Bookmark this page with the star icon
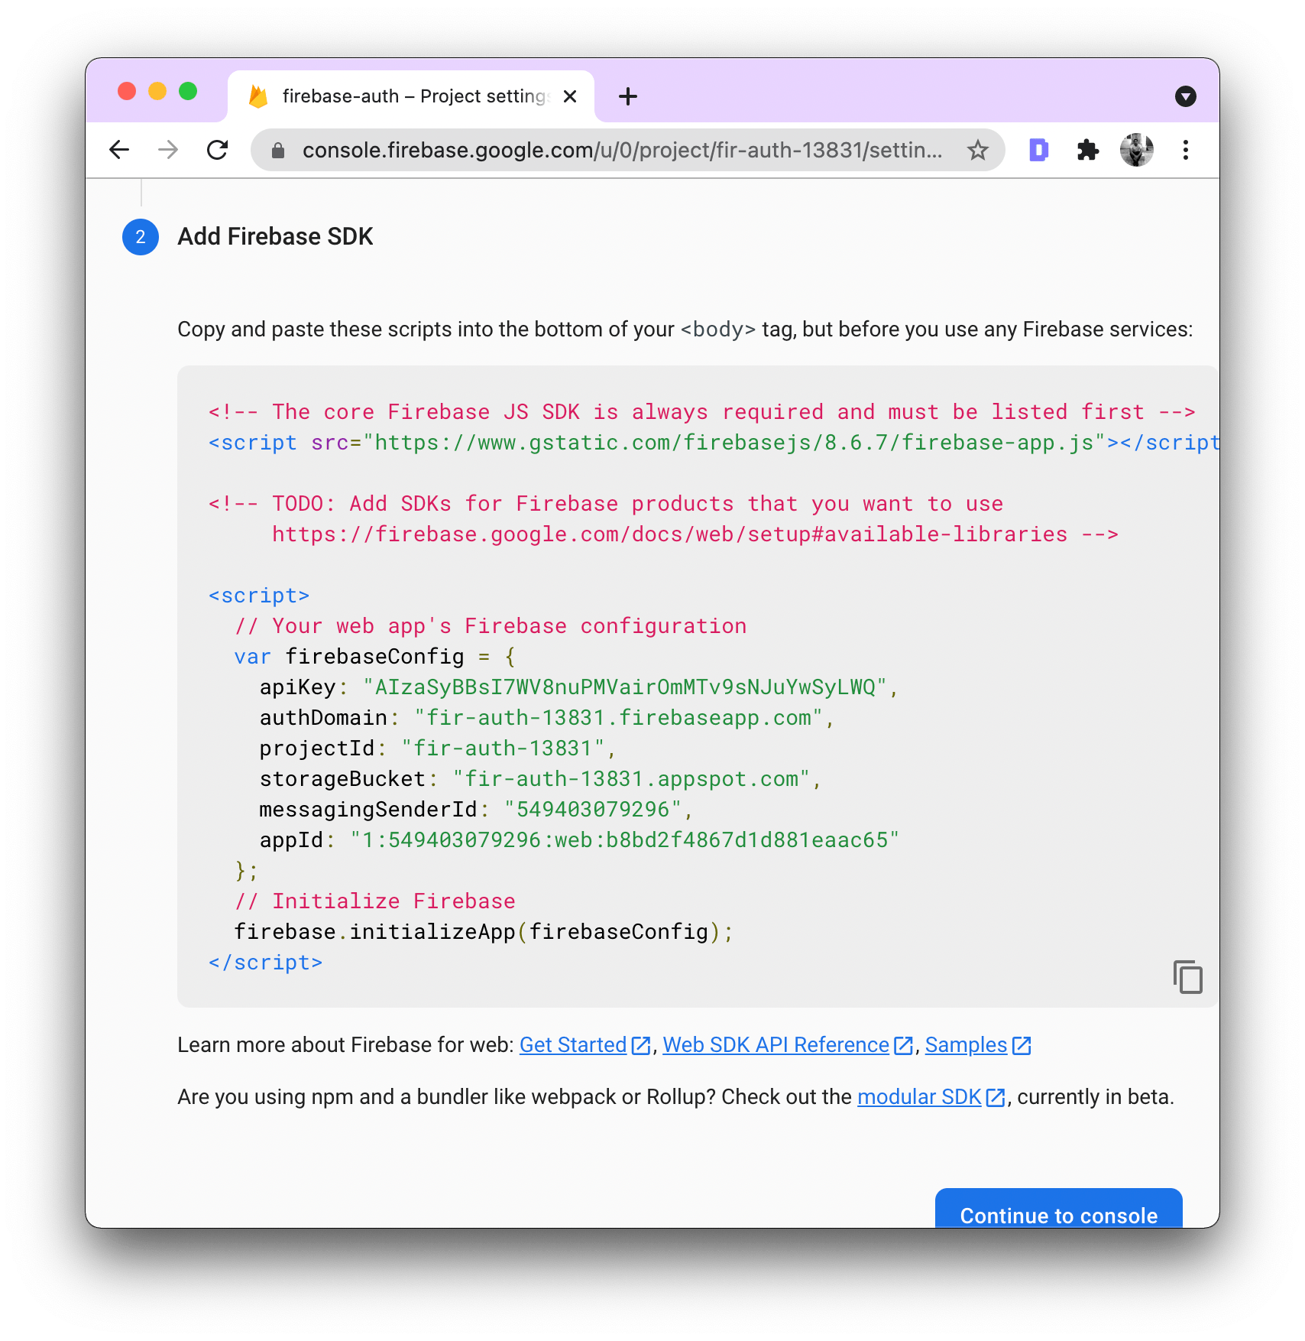 click(978, 150)
